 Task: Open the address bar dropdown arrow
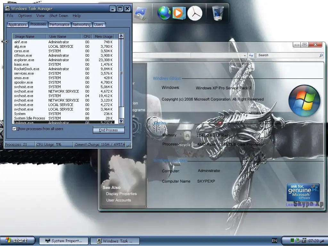244,55
